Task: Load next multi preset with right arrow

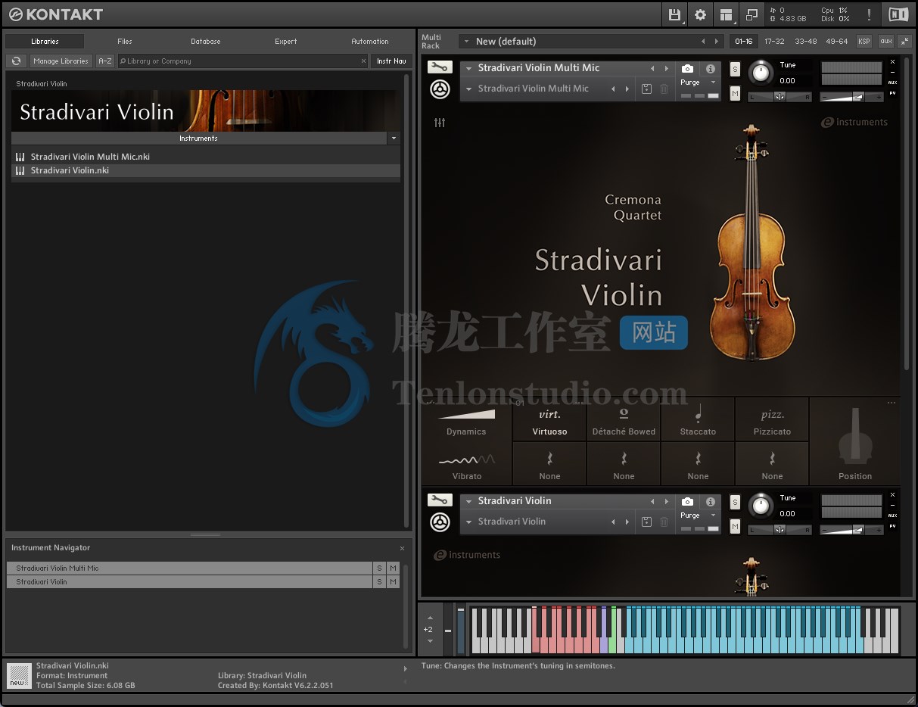Action: click(717, 42)
